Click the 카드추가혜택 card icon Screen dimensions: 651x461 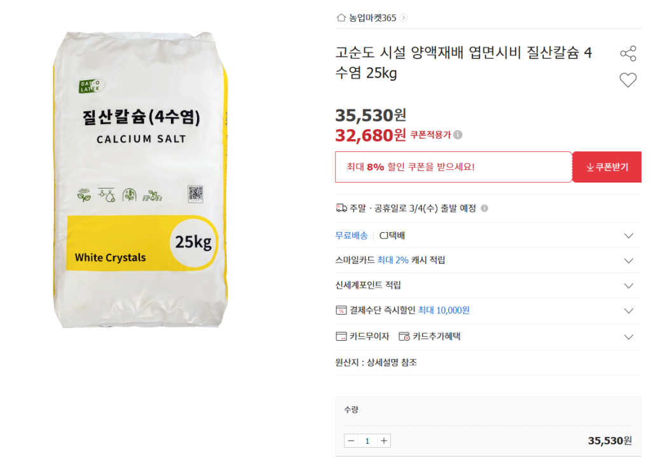(x=404, y=336)
